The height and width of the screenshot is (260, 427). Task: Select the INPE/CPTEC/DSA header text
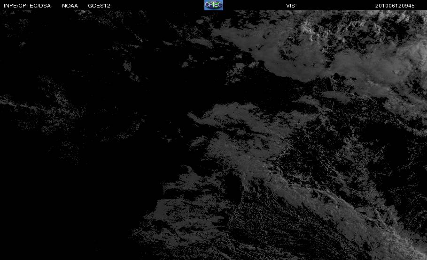(x=27, y=6)
